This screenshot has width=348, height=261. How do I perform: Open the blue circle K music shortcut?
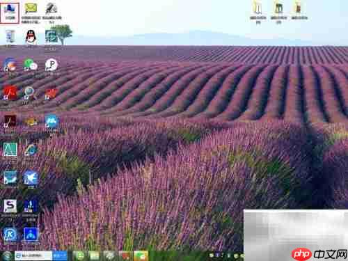10,235
